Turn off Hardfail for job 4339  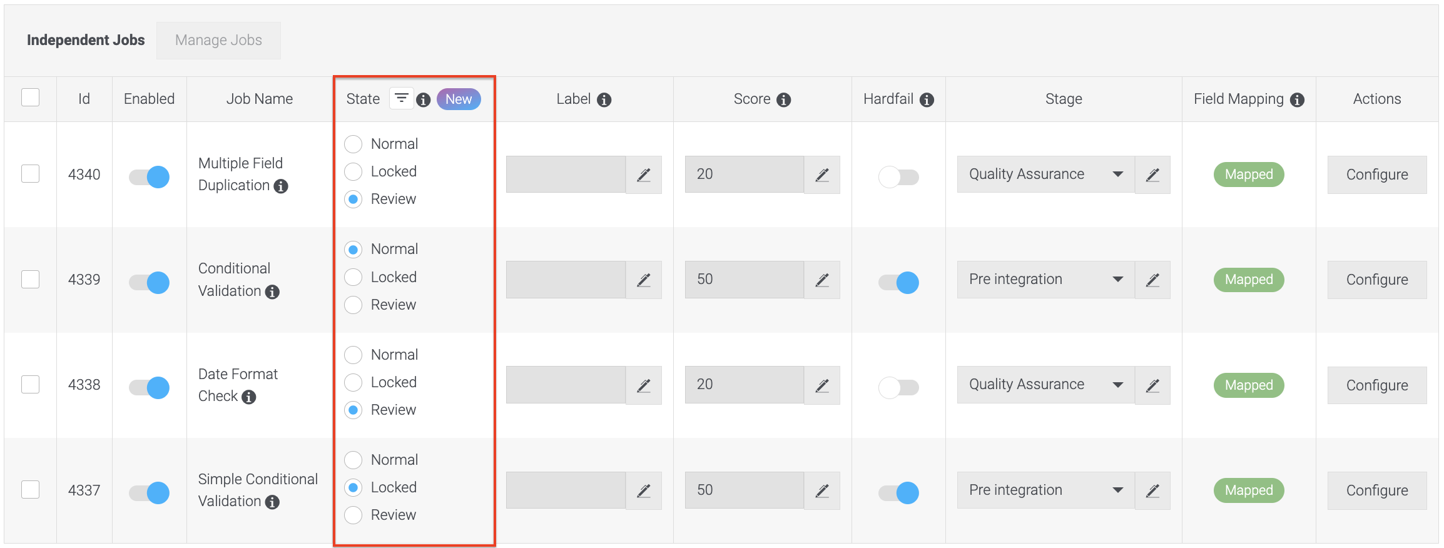898,282
